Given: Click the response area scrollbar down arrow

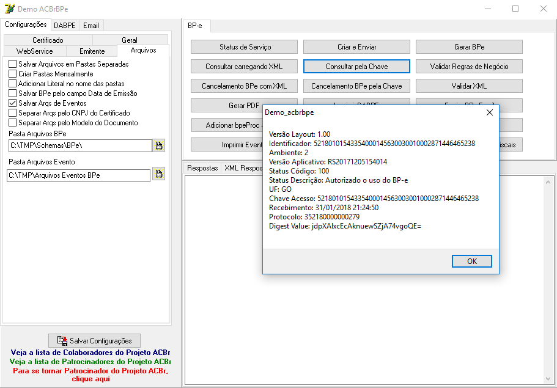Looking at the screenshot, I should click(x=548, y=379).
